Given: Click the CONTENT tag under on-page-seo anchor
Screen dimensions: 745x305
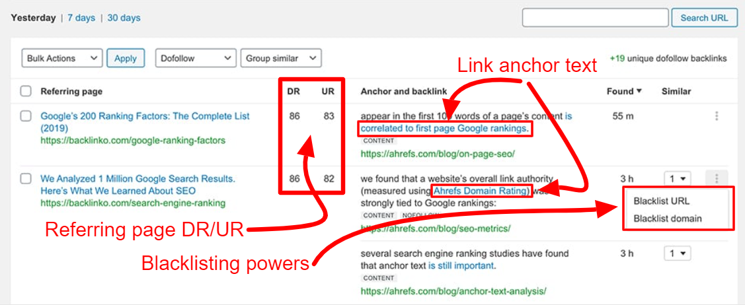Looking at the screenshot, I should click(379, 141).
